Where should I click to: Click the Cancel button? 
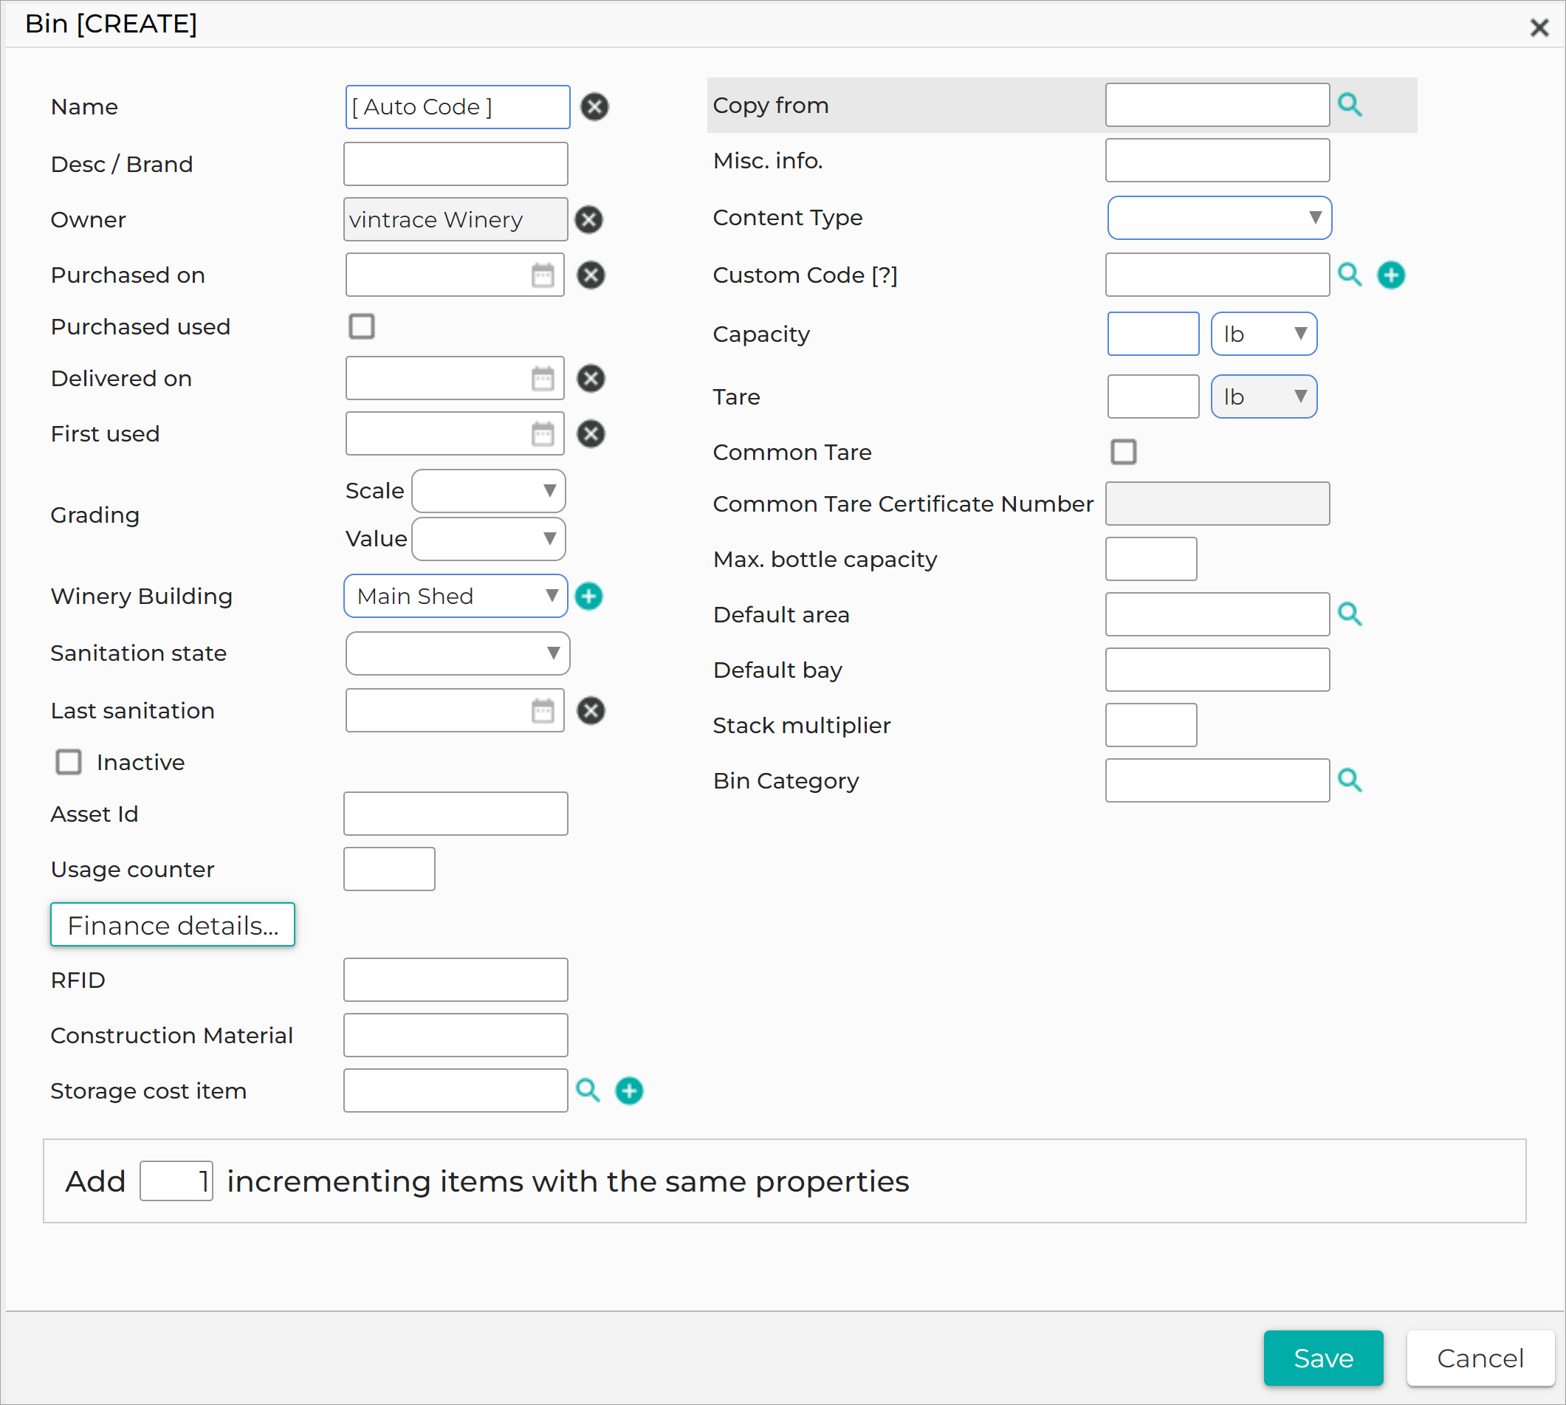click(x=1480, y=1358)
